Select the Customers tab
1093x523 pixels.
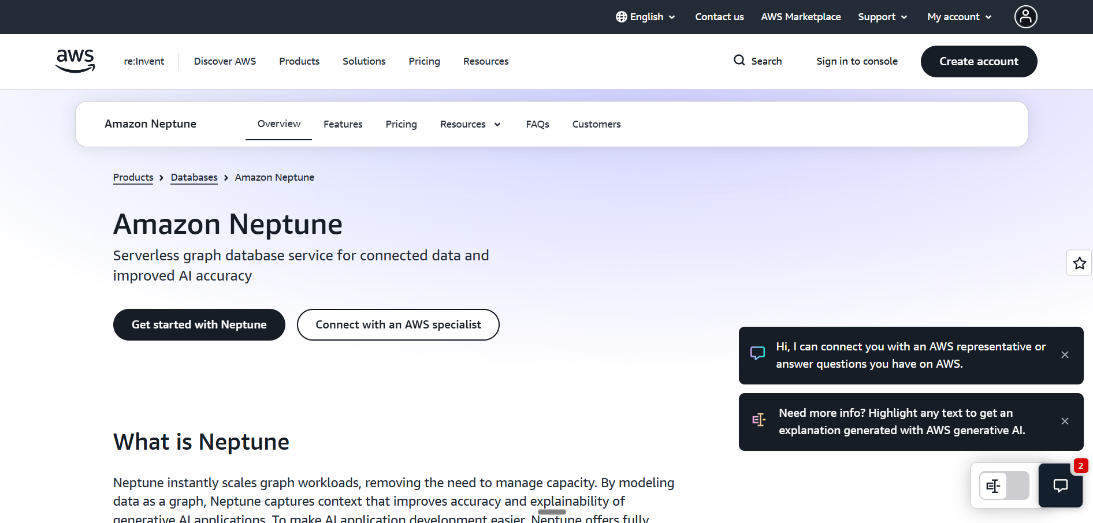point(596,124)
